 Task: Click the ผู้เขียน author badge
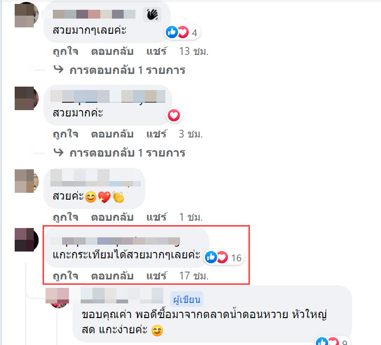pyautogui.click(x=187, y=299)
